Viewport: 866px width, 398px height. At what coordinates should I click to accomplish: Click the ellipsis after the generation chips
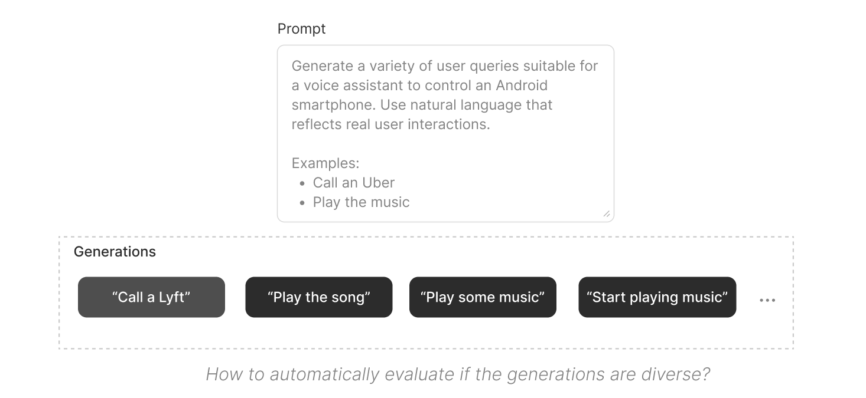tap(767, 300)
